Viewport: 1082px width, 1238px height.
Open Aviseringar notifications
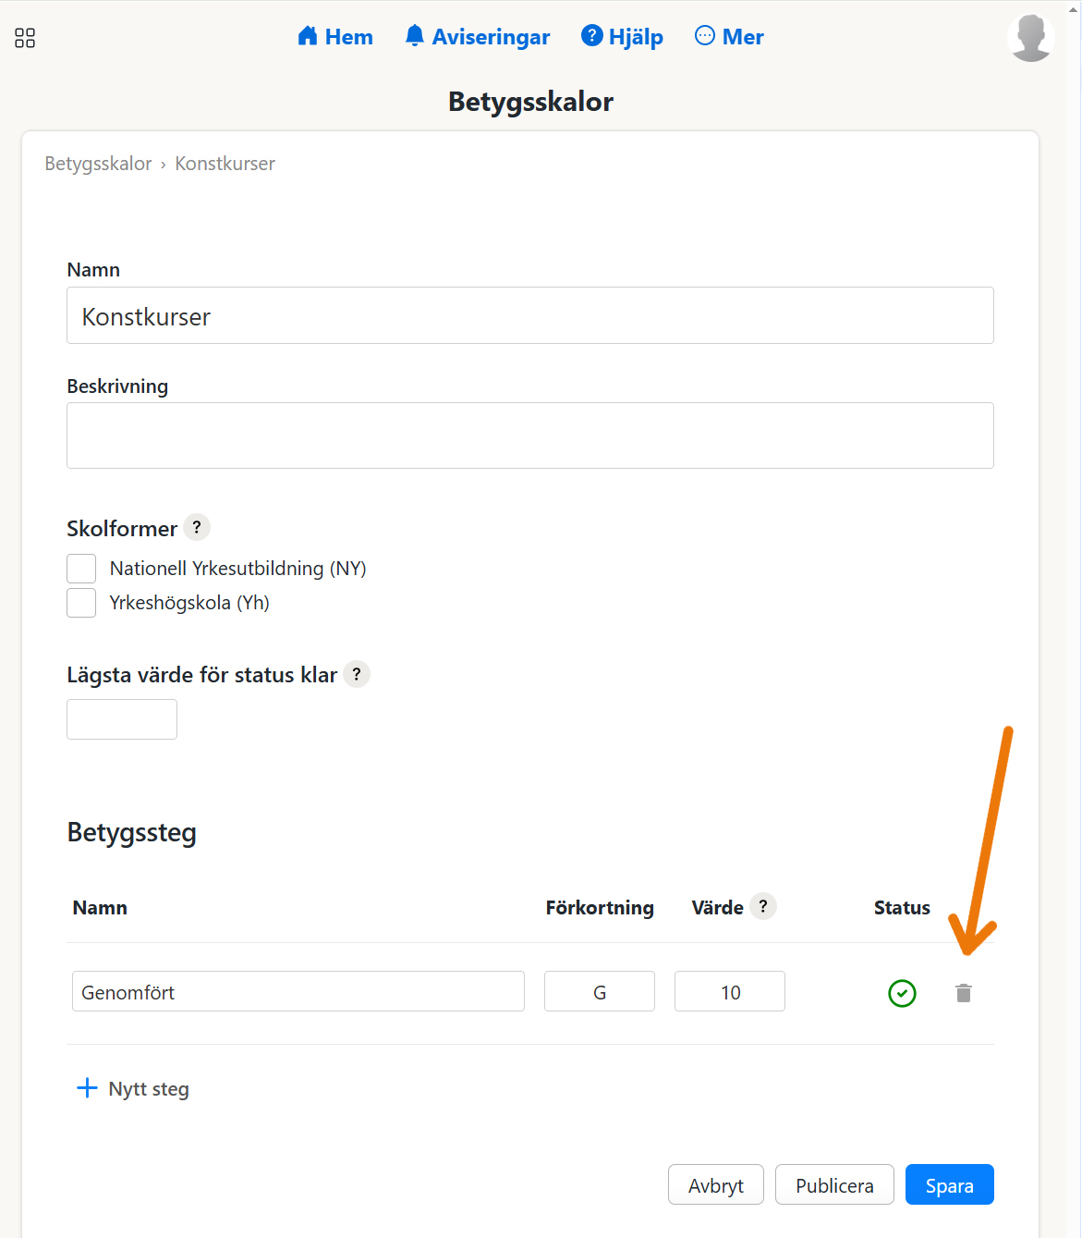478,37
